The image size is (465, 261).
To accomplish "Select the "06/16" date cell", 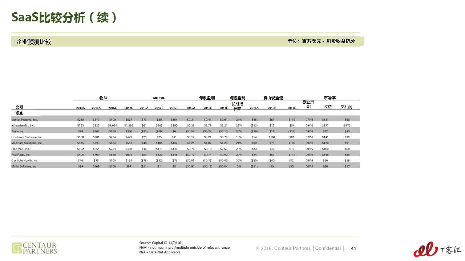I will tap(310, 166).
